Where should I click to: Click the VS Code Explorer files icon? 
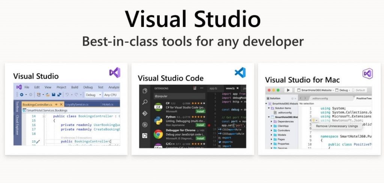point(145,91)
